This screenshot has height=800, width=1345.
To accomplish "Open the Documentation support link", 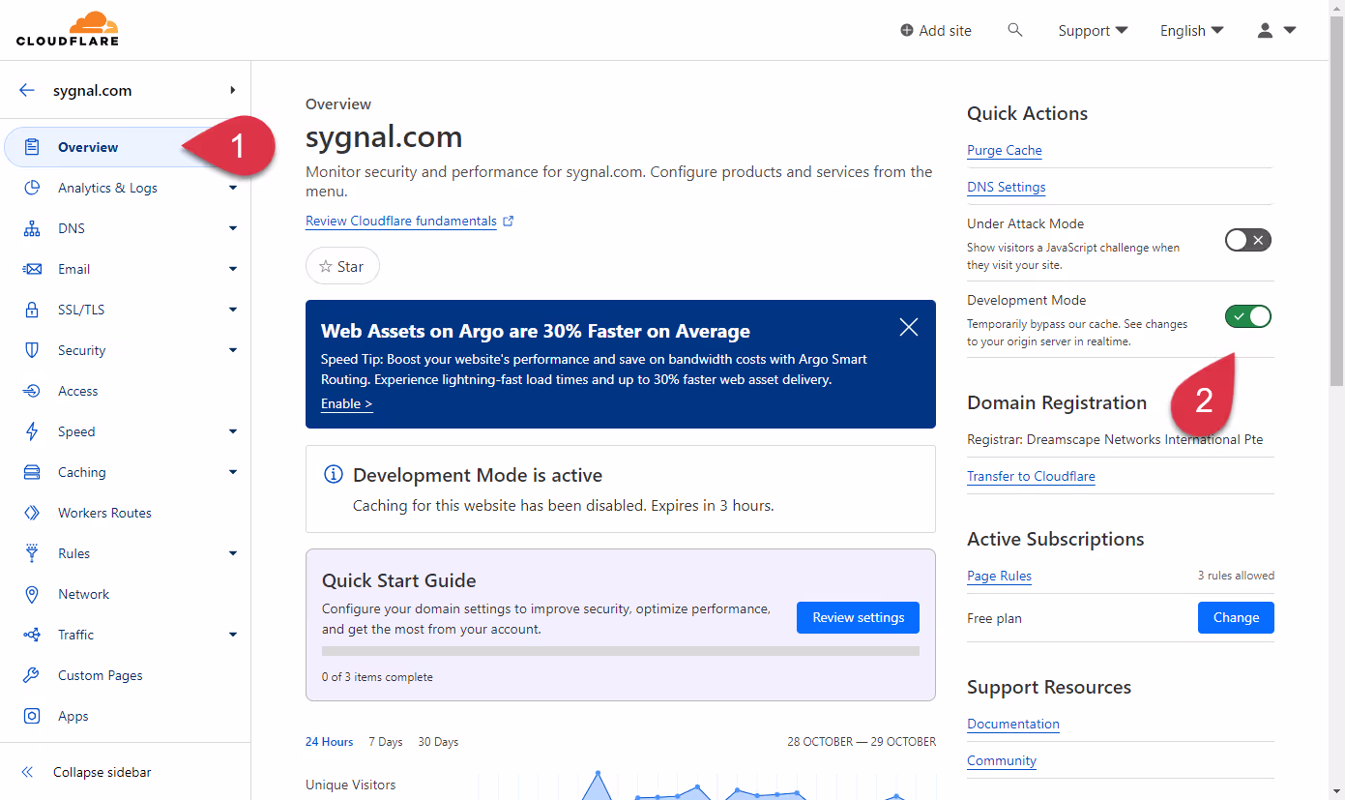I will point(1012,724).
